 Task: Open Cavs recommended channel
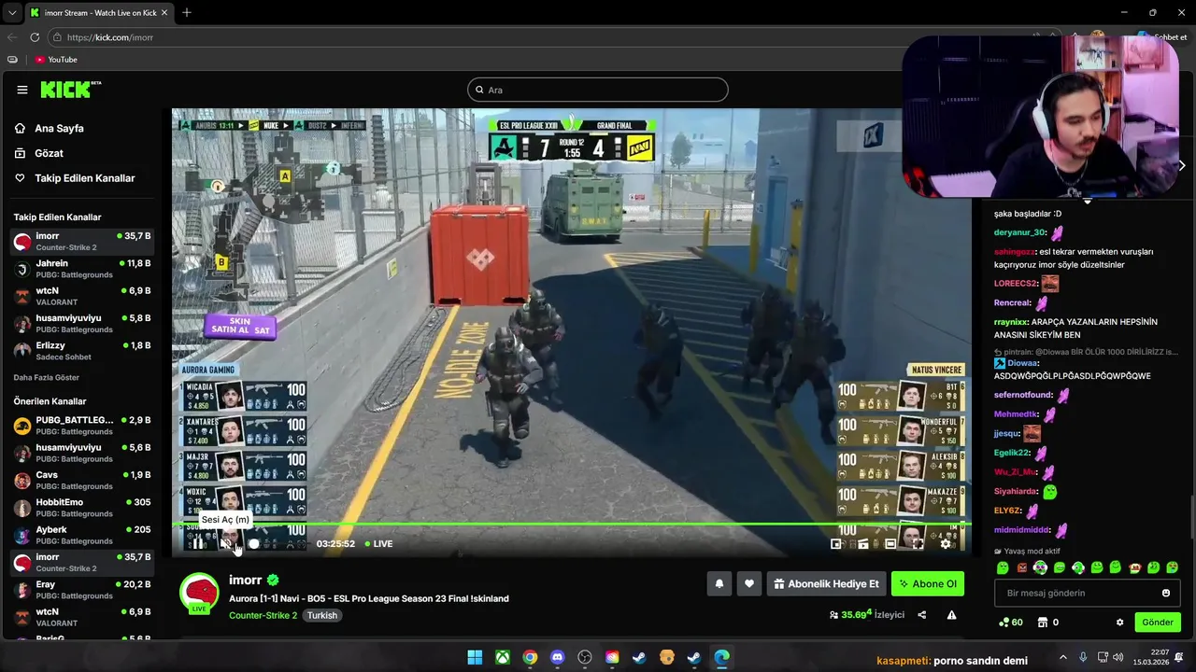[82, 481]
